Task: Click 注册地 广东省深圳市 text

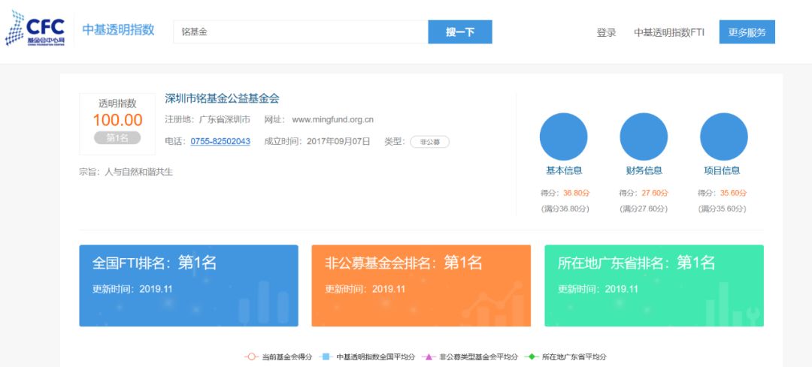Action: coord(208,120)
